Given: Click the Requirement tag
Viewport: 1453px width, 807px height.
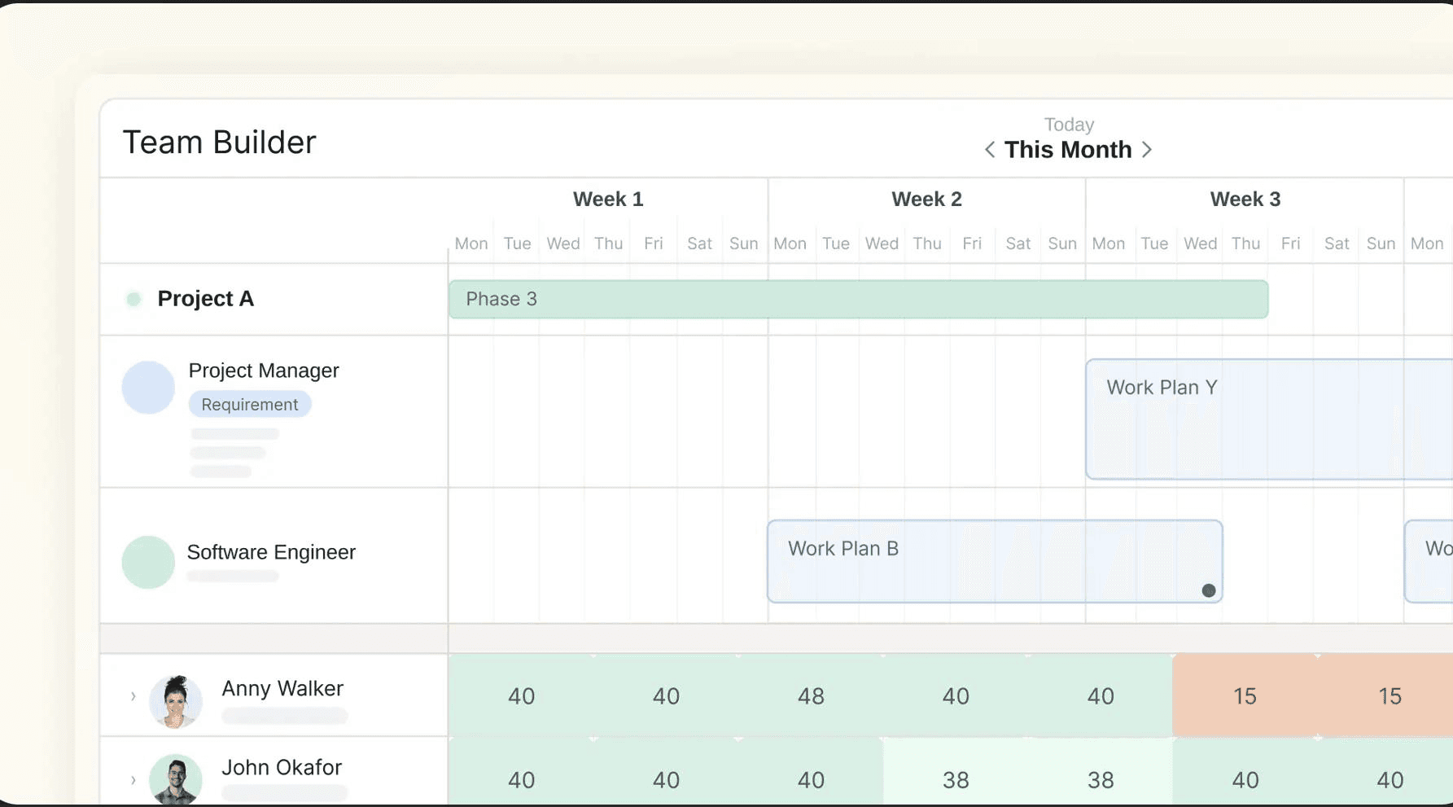Looking at the screenshot, I should coord(250,405).
